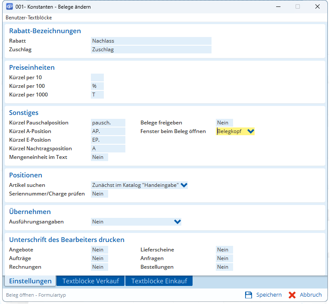Toggle Lieferscheine signature print Nein value
The image size is (330, 304).
coord(224,250)
